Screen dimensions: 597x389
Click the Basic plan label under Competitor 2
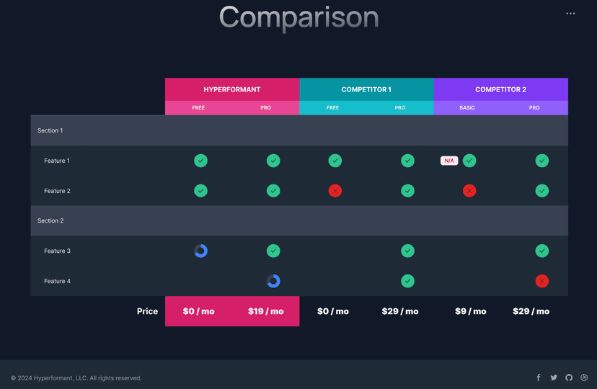(467, 107)
